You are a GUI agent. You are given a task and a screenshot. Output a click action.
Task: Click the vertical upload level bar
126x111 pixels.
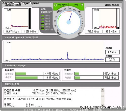118,19
